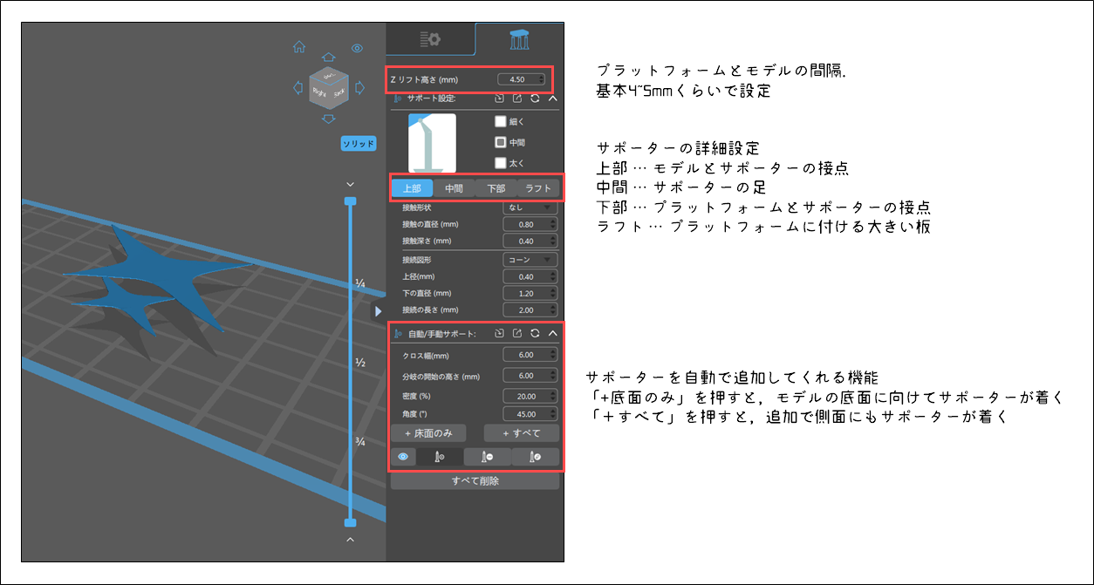1094x585 pixels.
Task: Click the home view icon
Action: (x=299, y=47)
